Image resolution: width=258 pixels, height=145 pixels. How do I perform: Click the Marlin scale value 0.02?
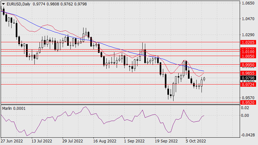tap(245, 108)
